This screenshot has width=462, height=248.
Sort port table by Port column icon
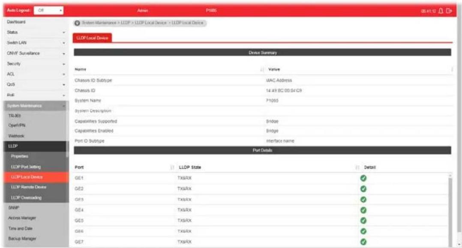pyautogui.click(x=172, y=167)
